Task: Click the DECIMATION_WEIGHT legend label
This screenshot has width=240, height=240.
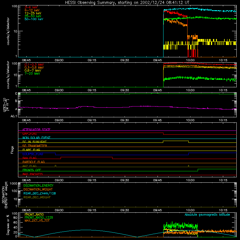Action: point(38,189)
